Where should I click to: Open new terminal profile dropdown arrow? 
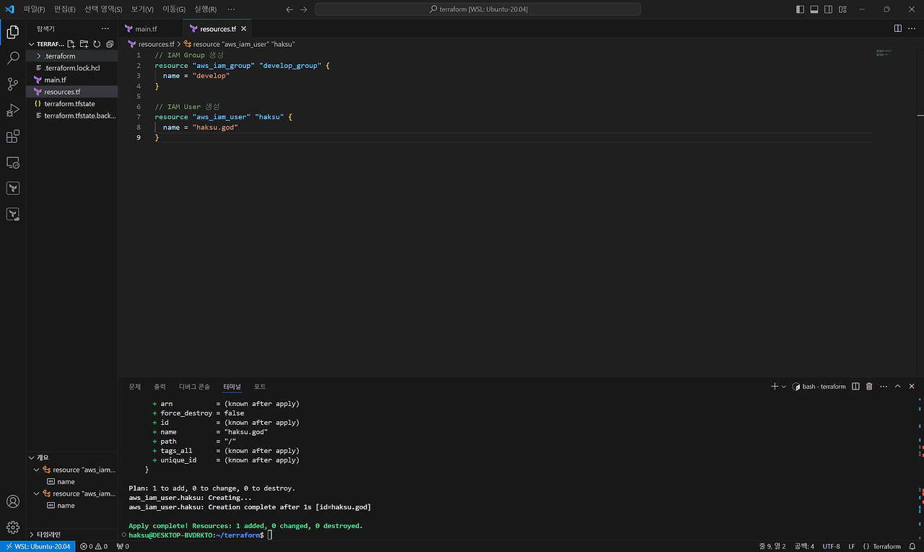click(784, 387)
